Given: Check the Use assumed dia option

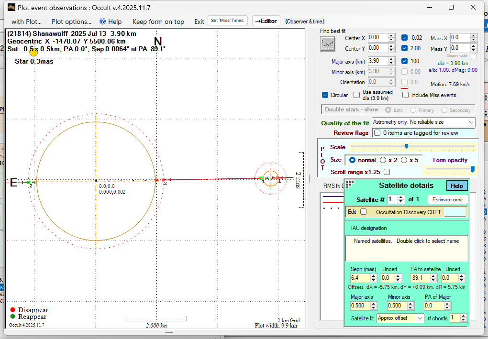Looking at the screenshot, I should click(356, 95).
